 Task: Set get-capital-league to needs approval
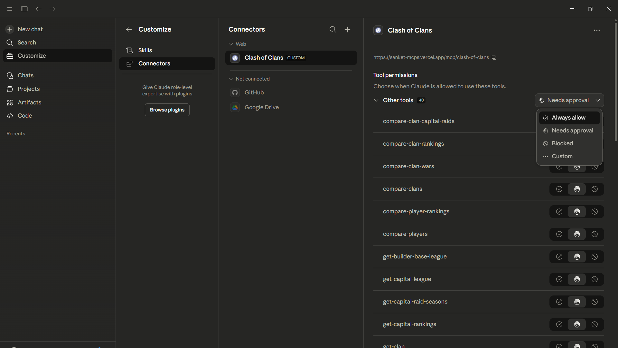(x=577, y=279)
